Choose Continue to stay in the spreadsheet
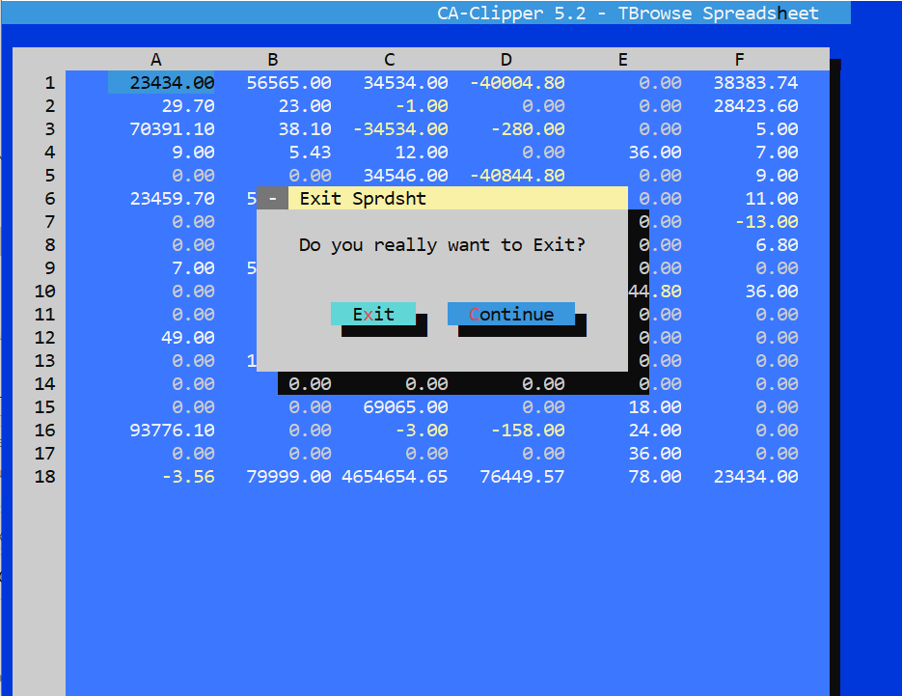Screen dimensions: 902x696 coord(511,314)
